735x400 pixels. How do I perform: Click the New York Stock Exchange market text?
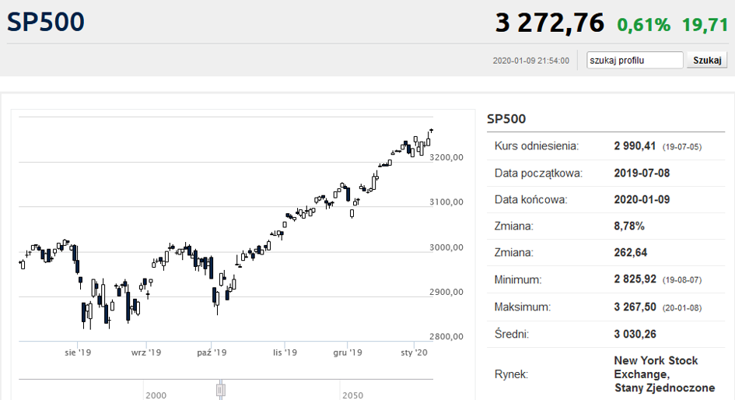(x=664, y=374)
